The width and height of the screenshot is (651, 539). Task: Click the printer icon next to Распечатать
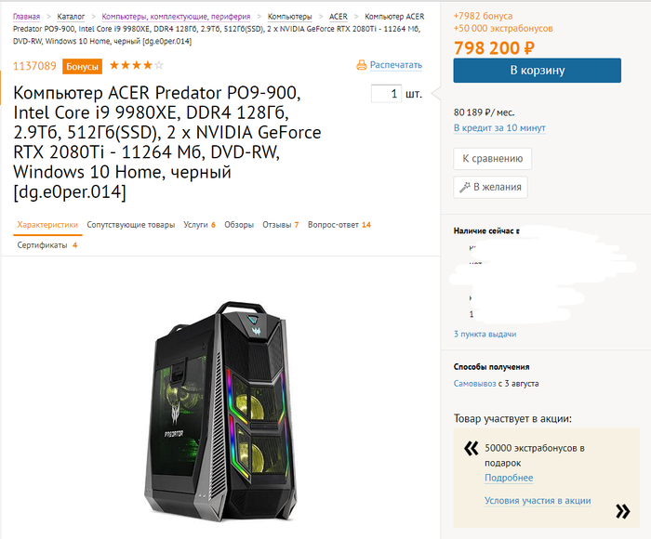point(362,65)
